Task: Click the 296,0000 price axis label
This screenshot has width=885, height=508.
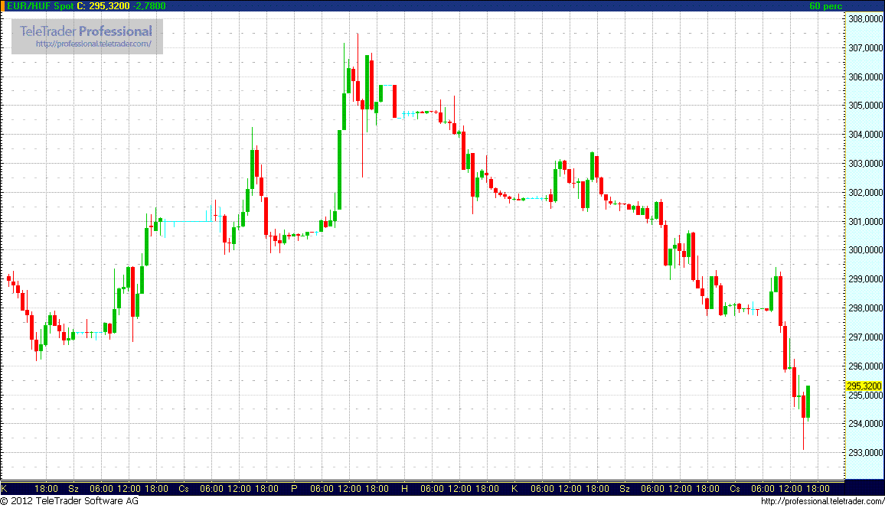Action: pos(865,366)
